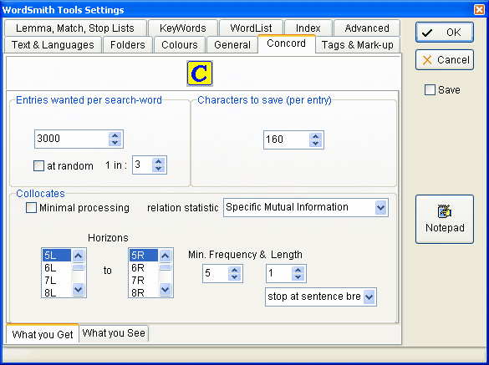Increase entries wanted with up arrow

(115, 135)
